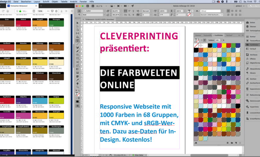This screenshot has width=260, height=157.
Task: Click the Farbton percentage input field
Action: click(x=217, y=40)
